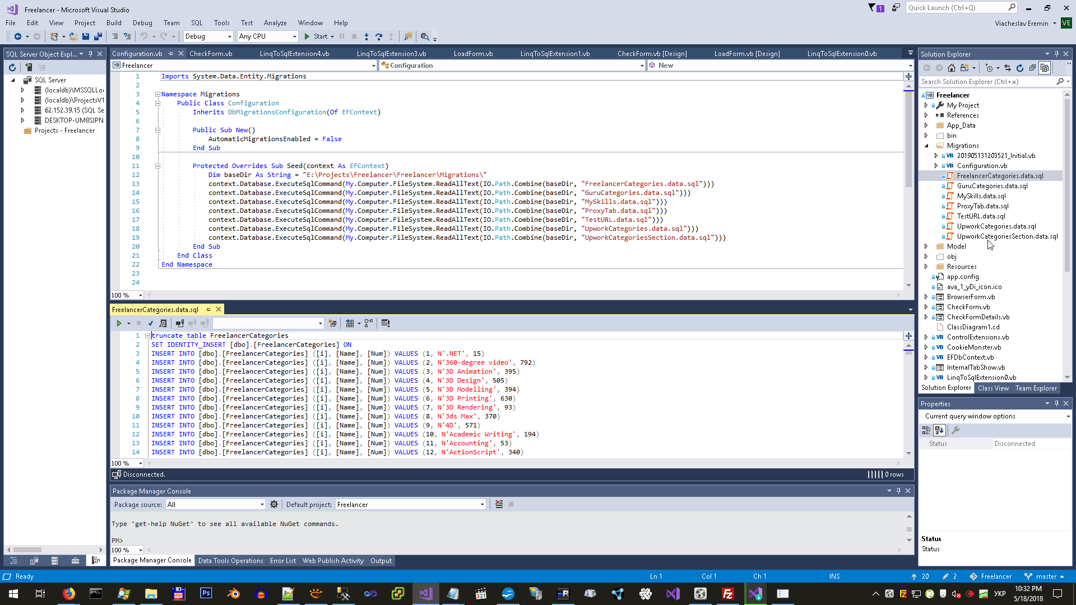This screenshot has height=605, width=1076.
Task: Click the Start debugging button
Action: click(316, 36)
